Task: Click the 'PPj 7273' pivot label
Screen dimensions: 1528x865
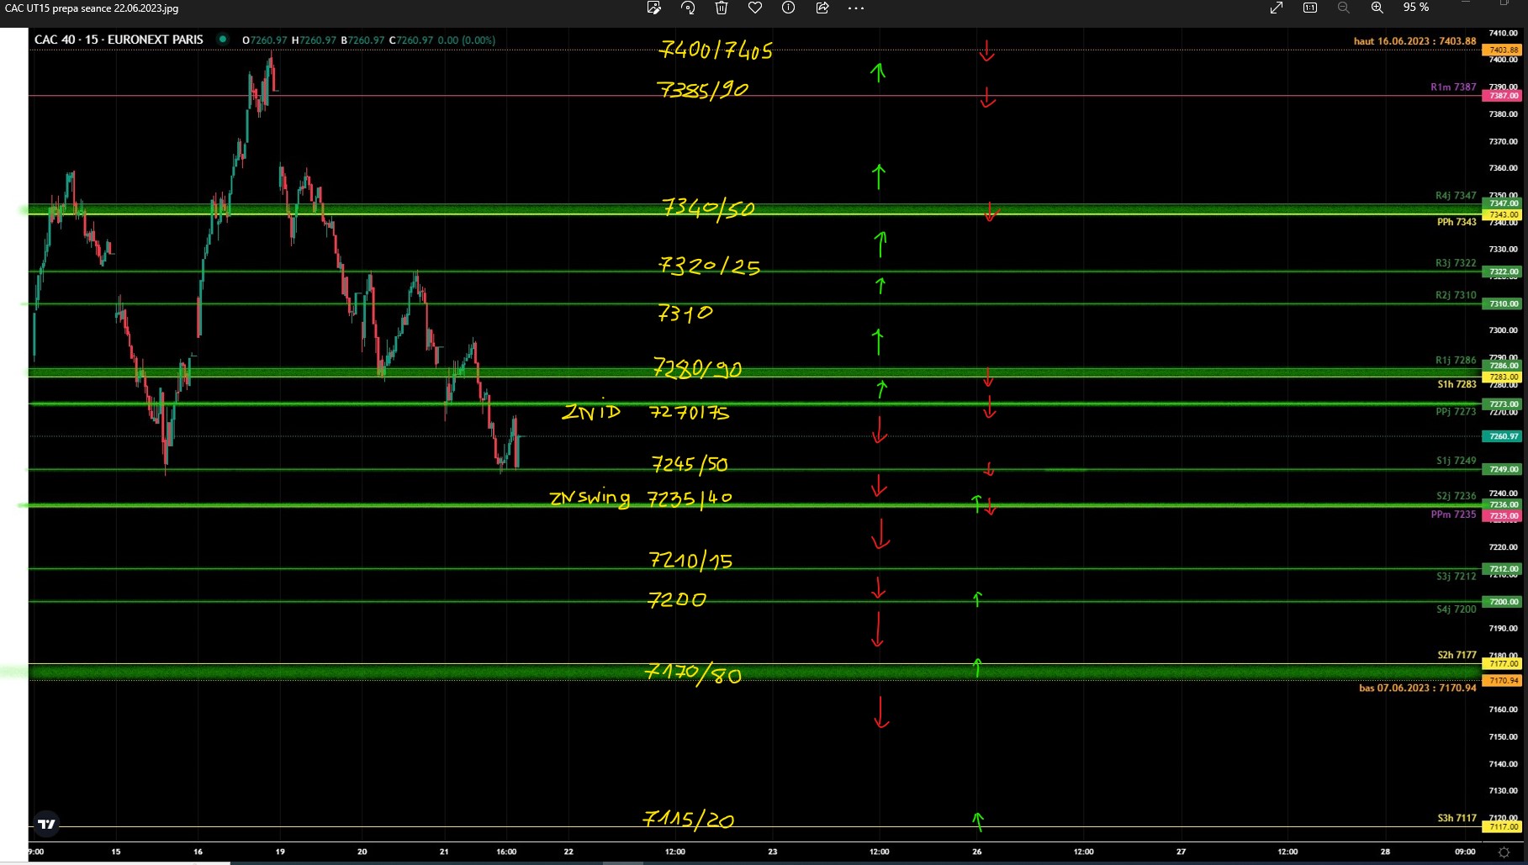Action: pos(1456,412)
